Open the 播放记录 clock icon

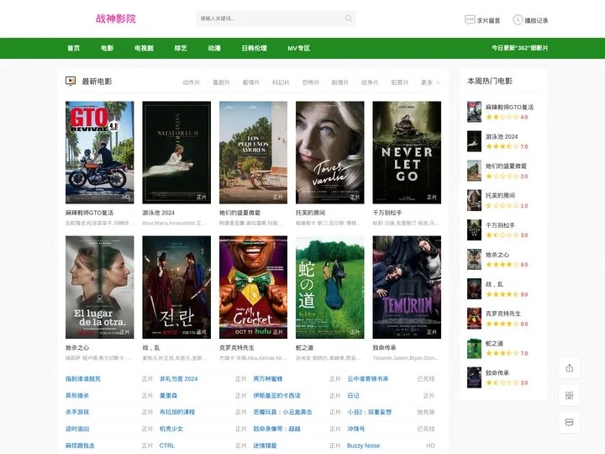tap(518, 19)
